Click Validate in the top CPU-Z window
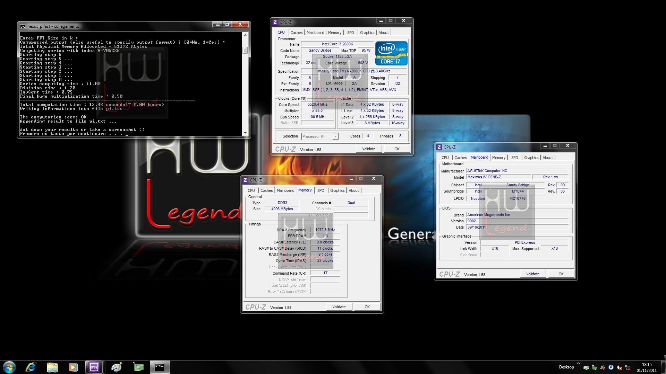This screenshot has height=374, width=666. (369, 149)
